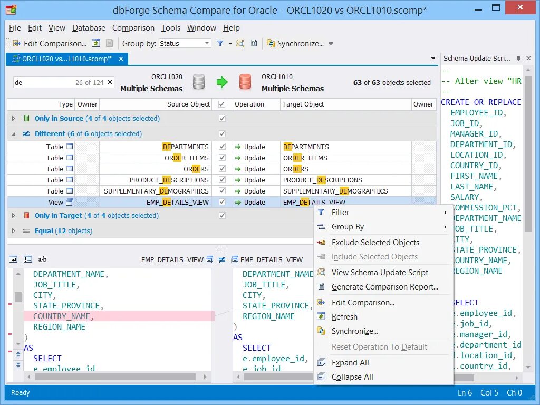Choose Exclude Selected Objects from context menu

tap(383, 243)
